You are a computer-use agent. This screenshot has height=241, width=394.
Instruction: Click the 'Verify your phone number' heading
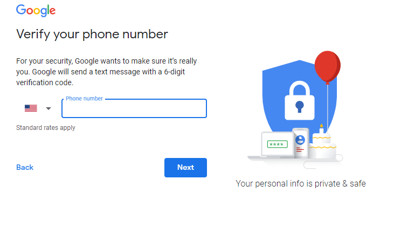point(92,34)
